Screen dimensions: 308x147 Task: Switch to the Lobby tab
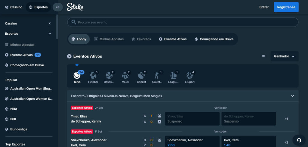coord(79,39)
